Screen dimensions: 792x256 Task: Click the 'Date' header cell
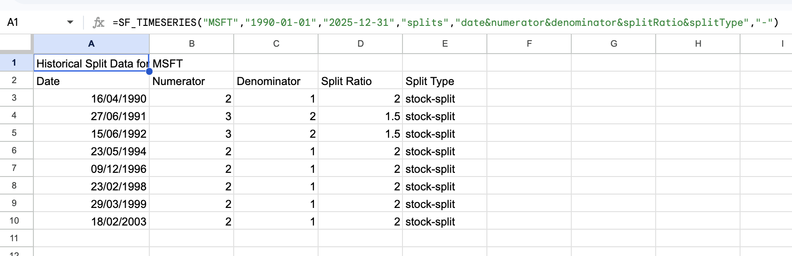[x=91, y=80]
